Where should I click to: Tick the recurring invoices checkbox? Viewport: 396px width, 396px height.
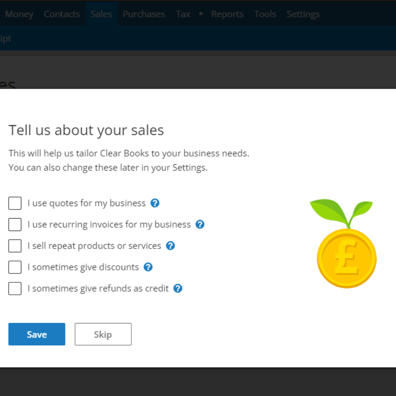[x=15, y=224]
